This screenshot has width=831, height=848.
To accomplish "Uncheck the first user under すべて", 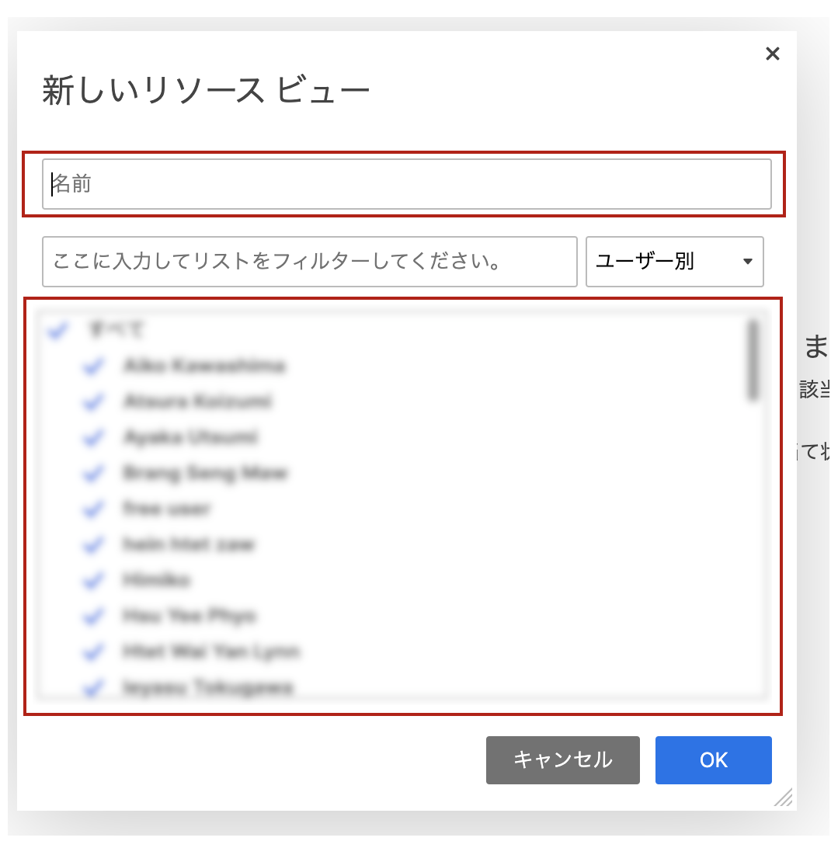I will [93, 366].
